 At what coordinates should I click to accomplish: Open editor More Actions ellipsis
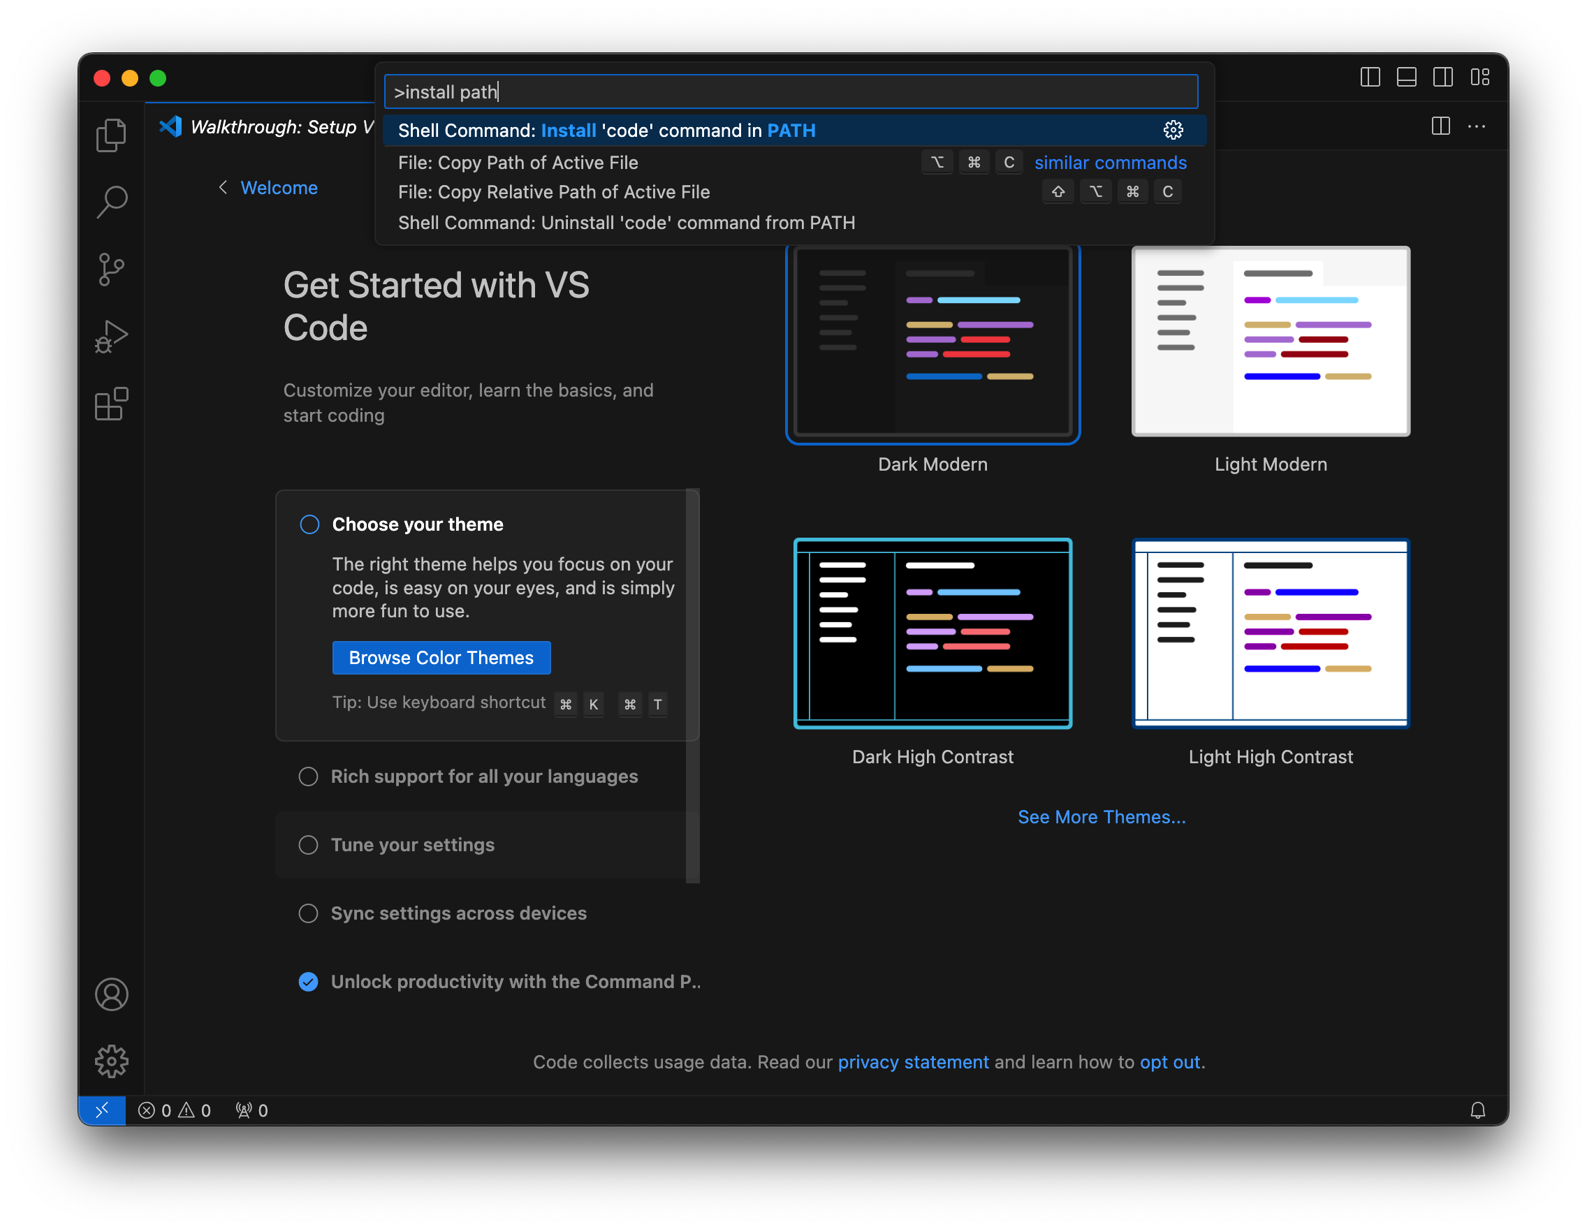(x=1476, y=126)
